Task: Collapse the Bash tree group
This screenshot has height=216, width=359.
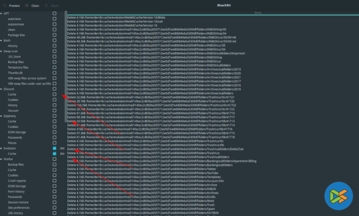Action: pos(1,40)
